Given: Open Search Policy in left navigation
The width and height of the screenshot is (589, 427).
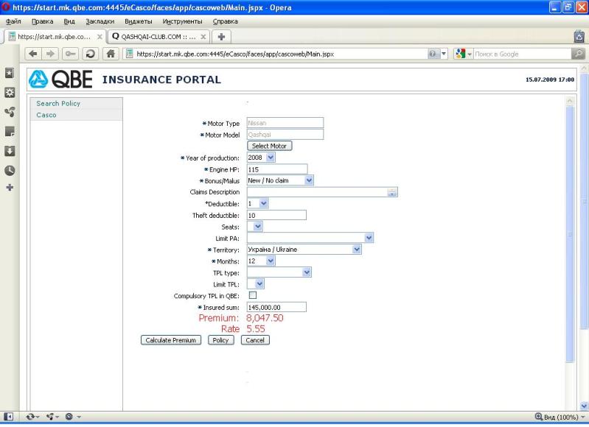Looking at the screenshot, I should tap(58, 103).
